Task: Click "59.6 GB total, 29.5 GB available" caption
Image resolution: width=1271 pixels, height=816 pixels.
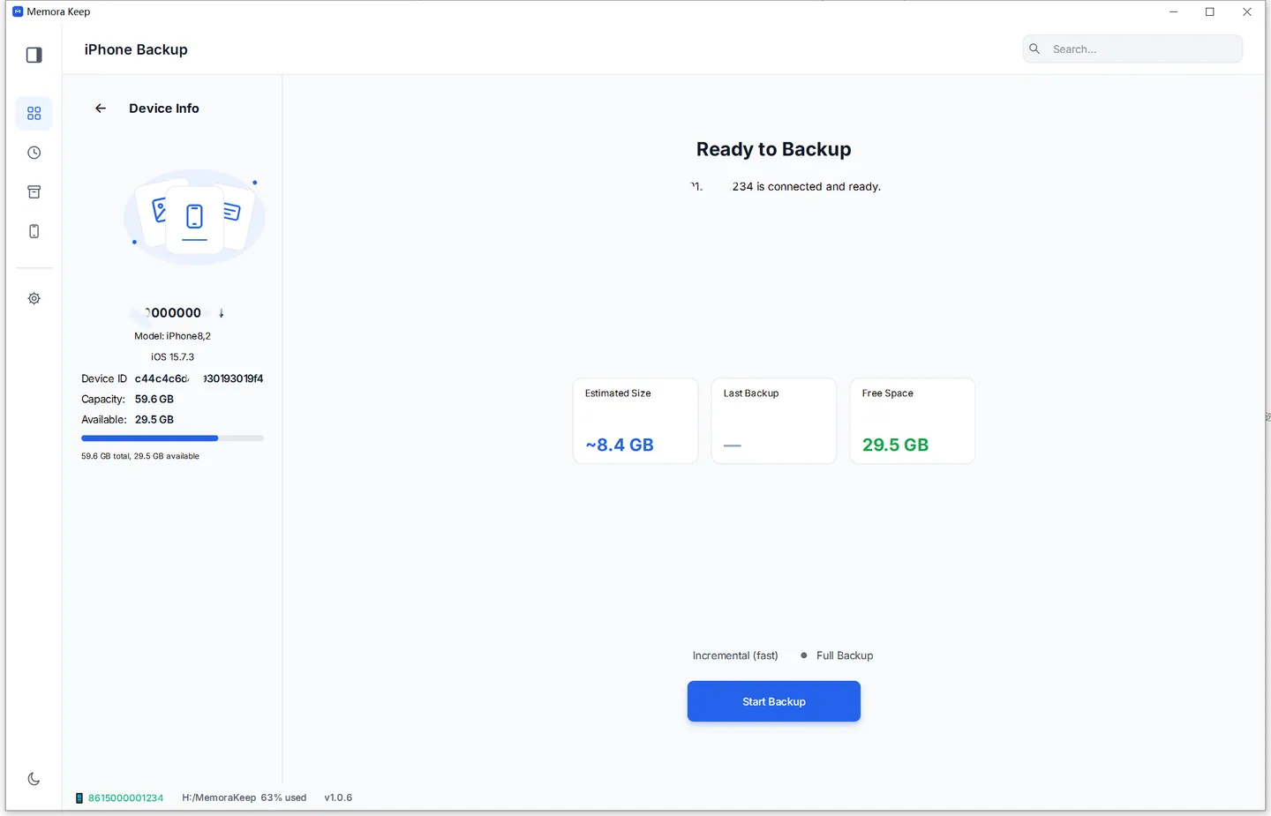Action: click(x=140, y=456)
